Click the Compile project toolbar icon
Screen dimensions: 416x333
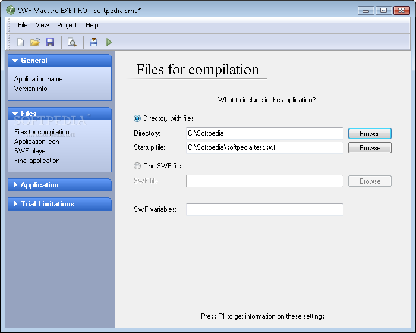(x=94, y=42)
